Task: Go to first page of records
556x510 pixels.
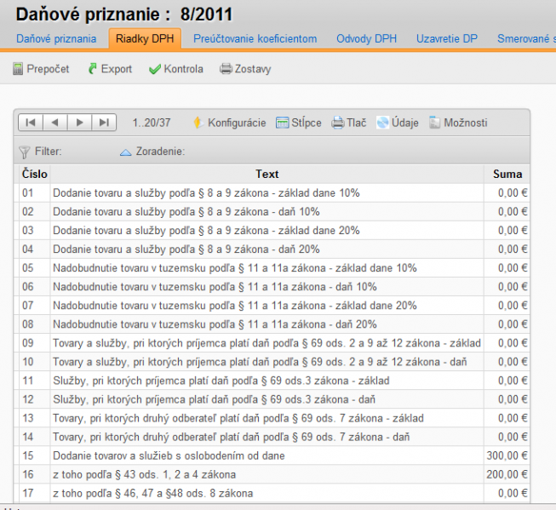Action: click(x=31, y=123)
